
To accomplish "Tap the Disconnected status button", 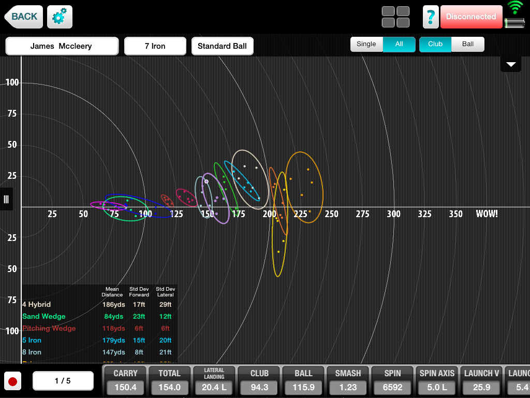I will tap(471, 17).
